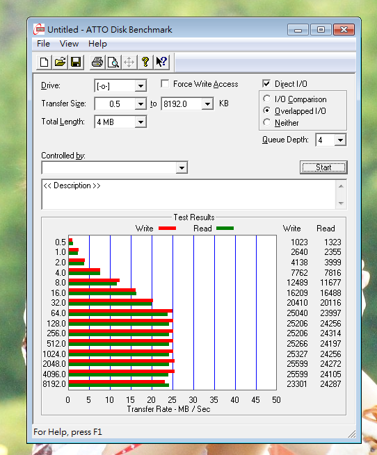377x455 pixels.
Task: Click the Test Results group title
Action: pos(194,217)
